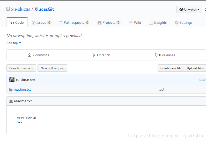
Task: Click the book icon in readme.txt header
Action: click(x=11, y=101)
